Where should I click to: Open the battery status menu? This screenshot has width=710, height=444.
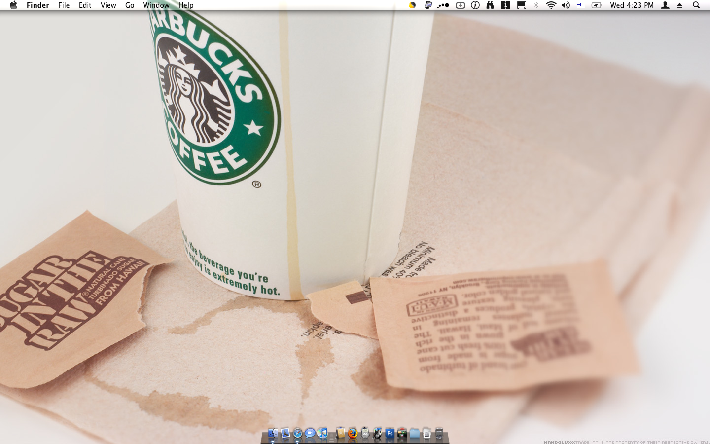tap(597, 5)
